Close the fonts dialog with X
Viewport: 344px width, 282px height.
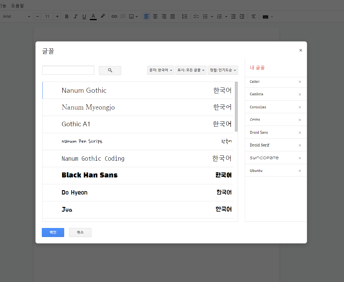coord(301,50)
